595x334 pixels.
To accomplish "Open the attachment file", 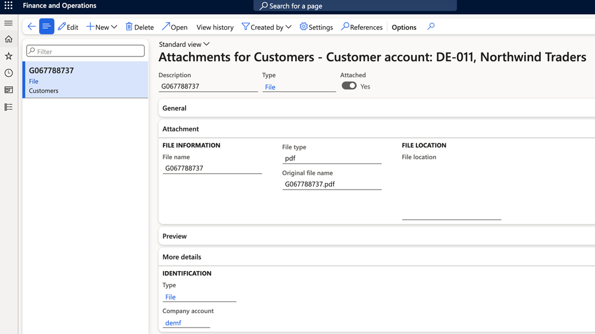I will point(174,27).
